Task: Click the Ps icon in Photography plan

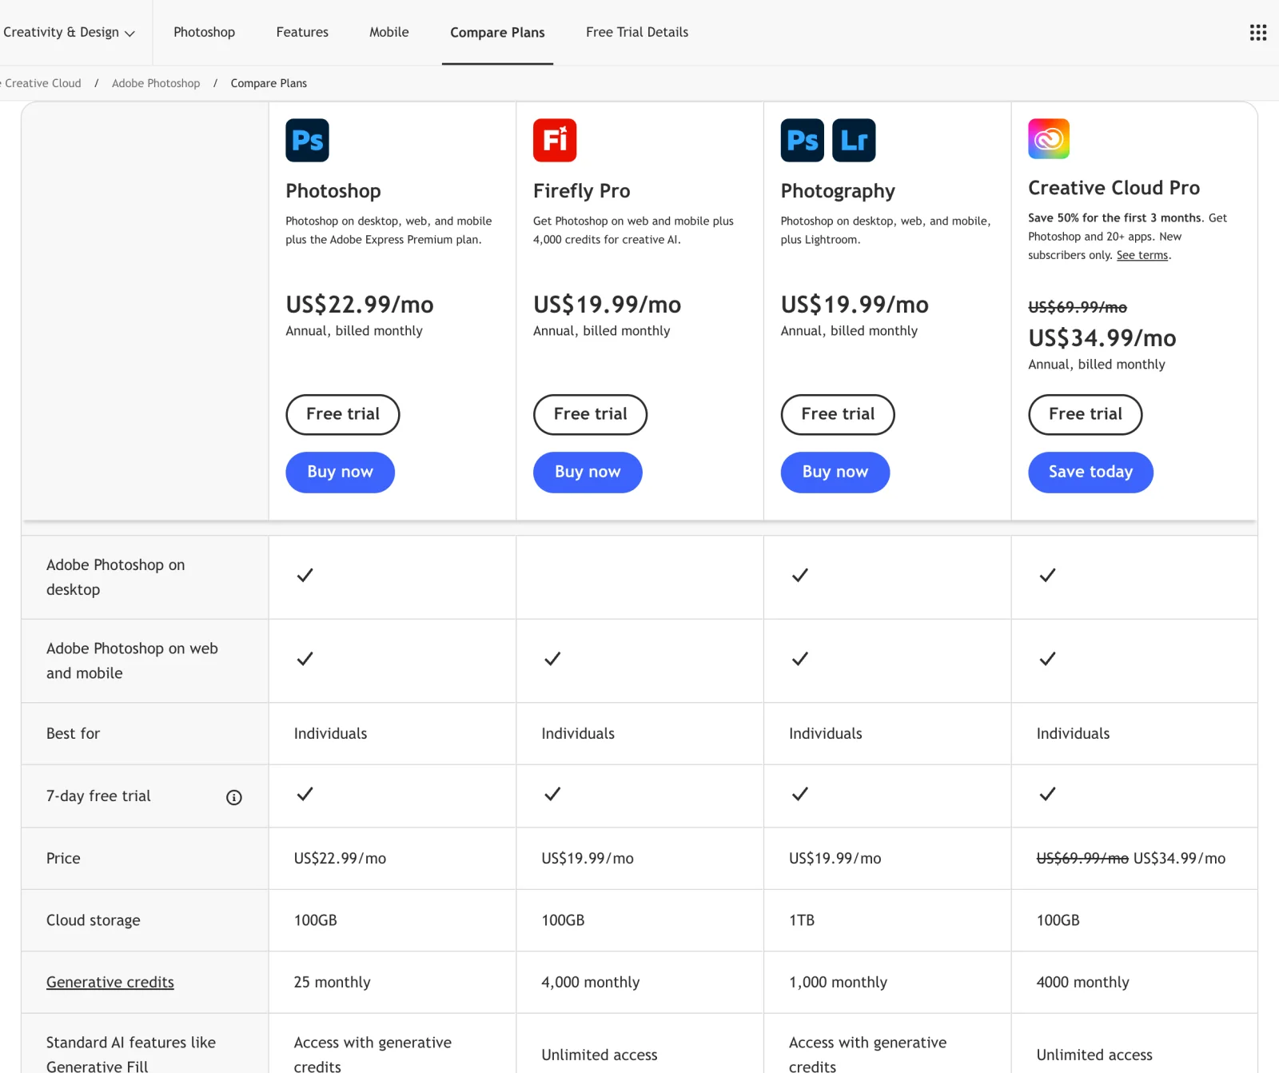Action: click(802, 140)
